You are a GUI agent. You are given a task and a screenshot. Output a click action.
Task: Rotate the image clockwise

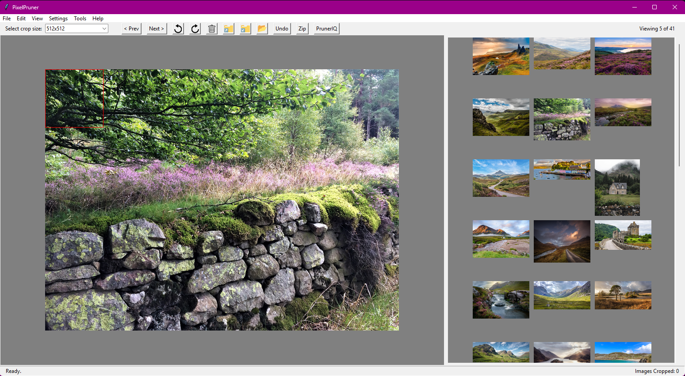195,29
